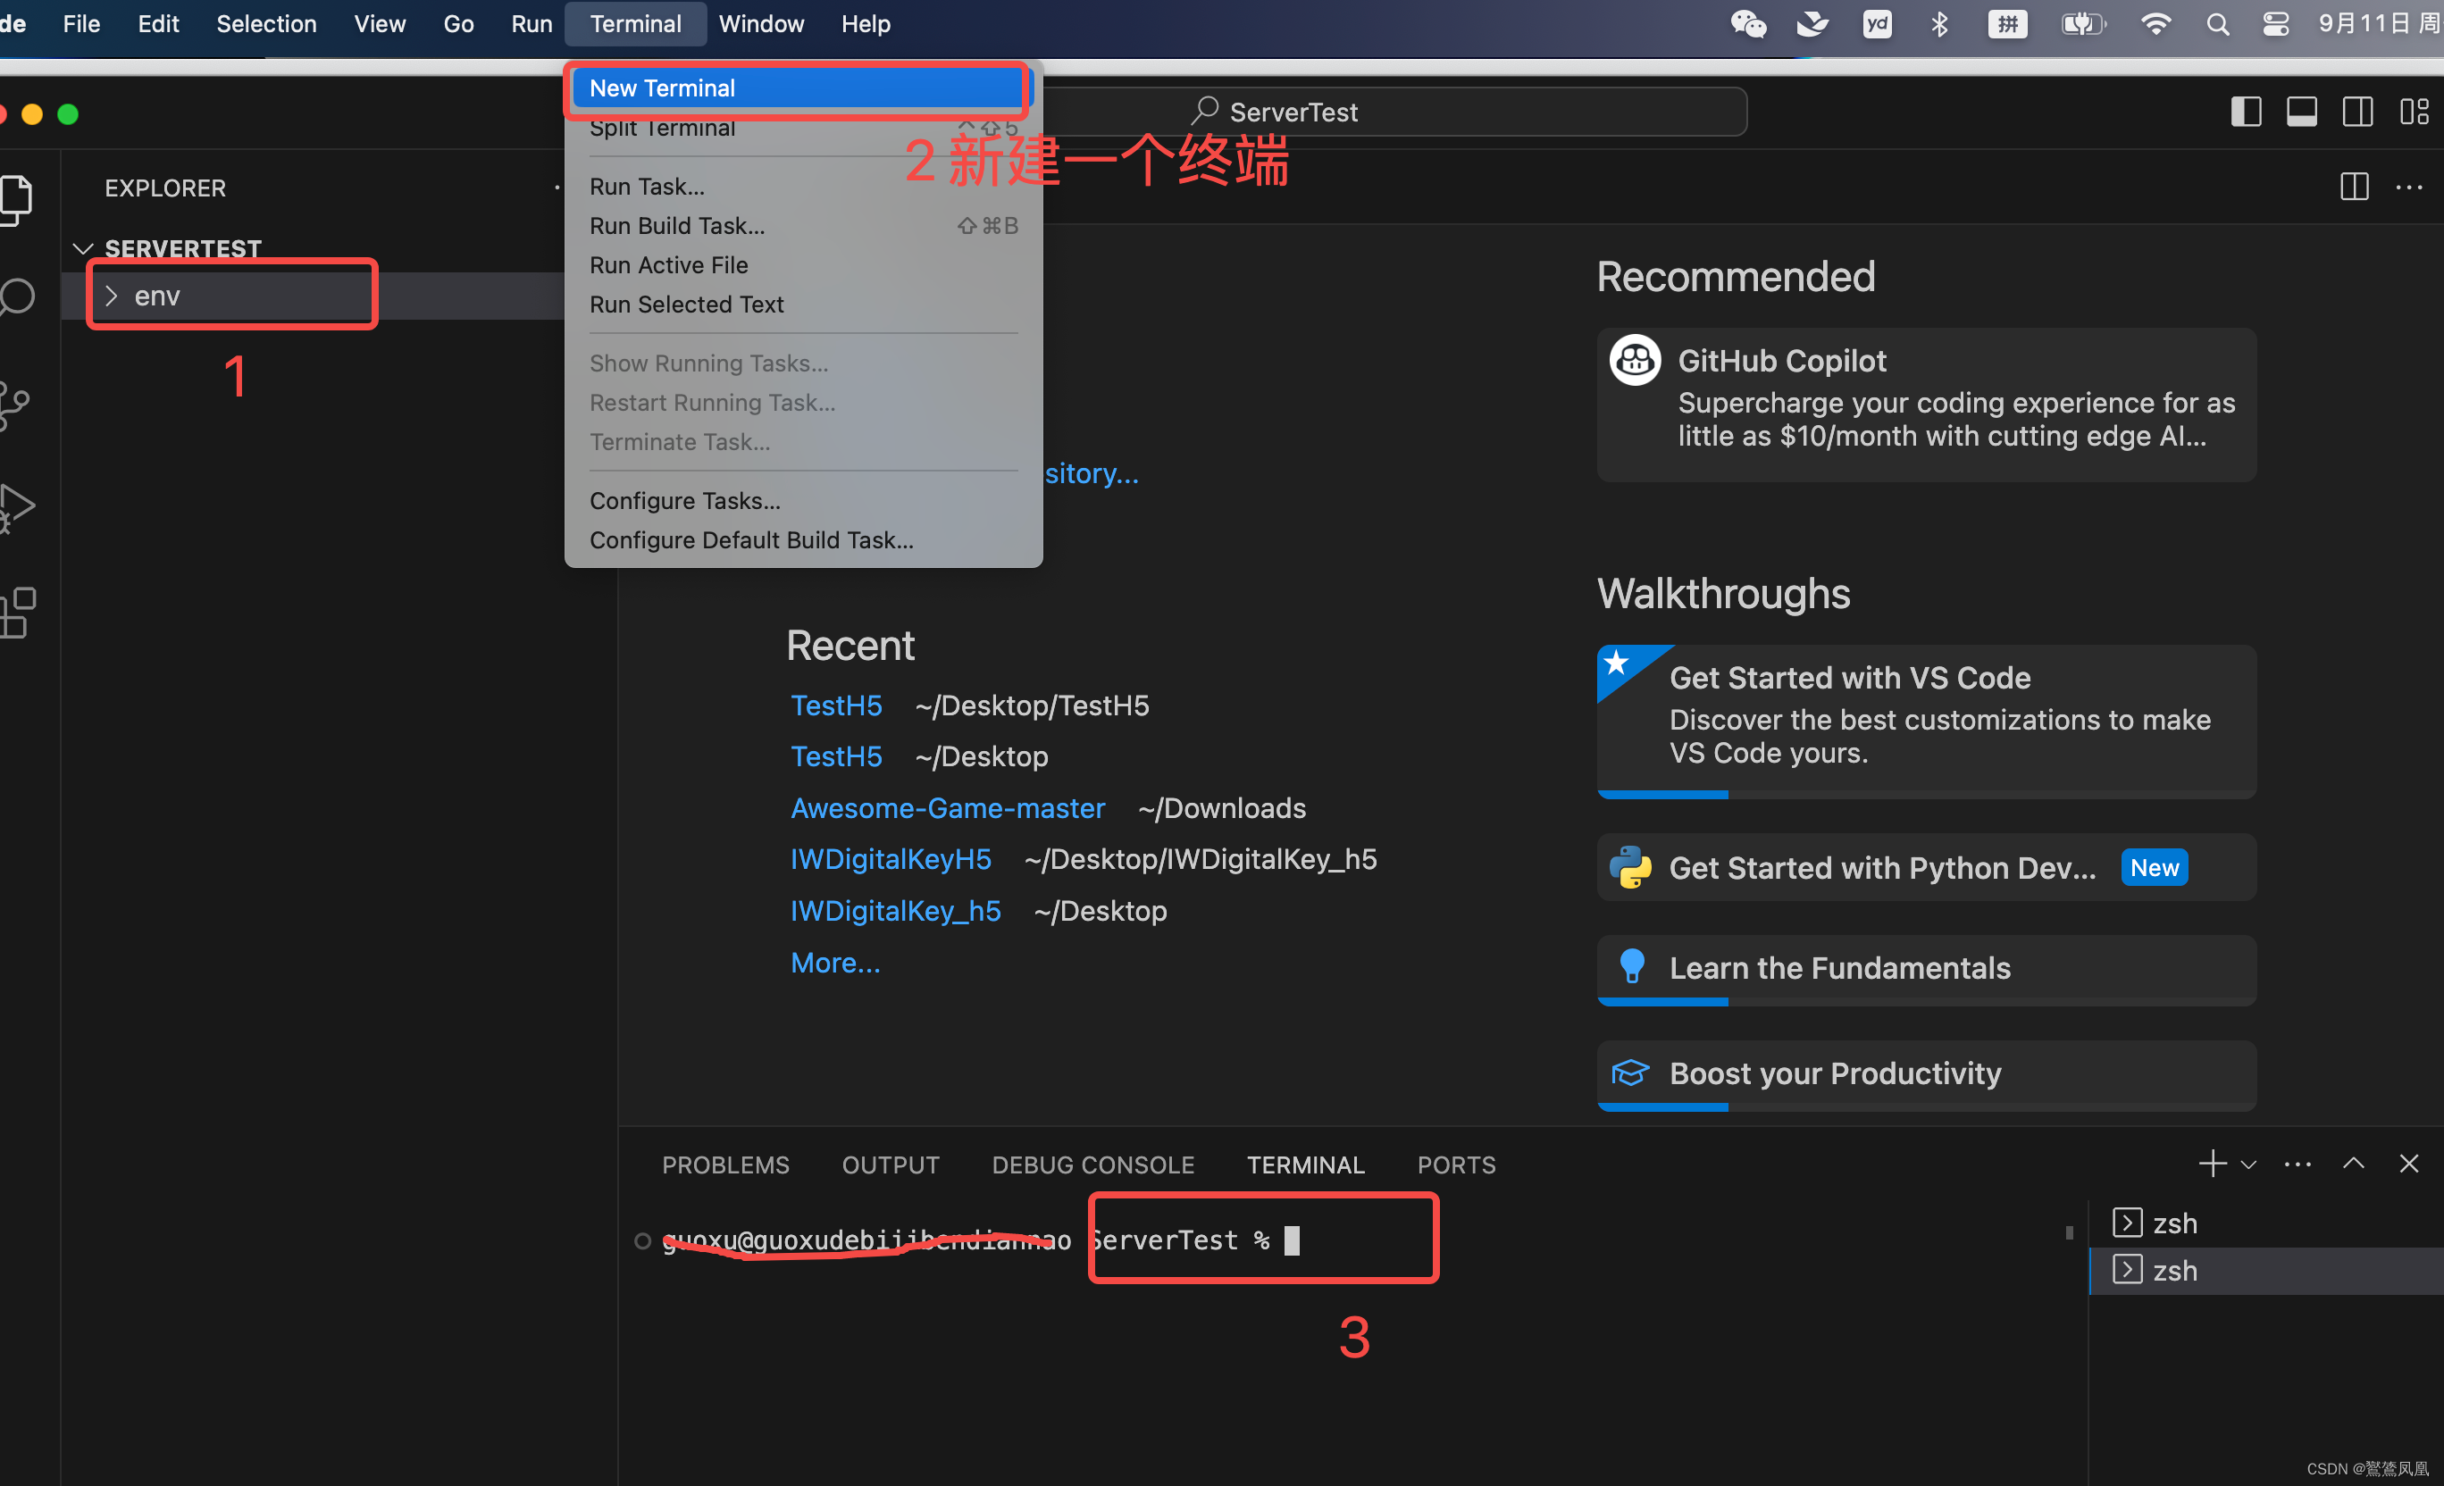Screen dimensions: 2444x1486
Task: Open the Extensions view
Action: pos(16,612)
